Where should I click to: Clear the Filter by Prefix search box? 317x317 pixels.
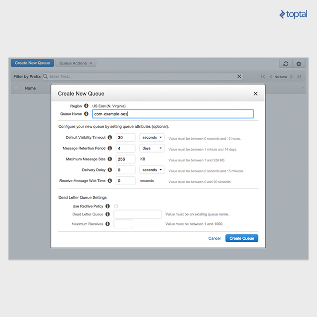tap(239, 76)
